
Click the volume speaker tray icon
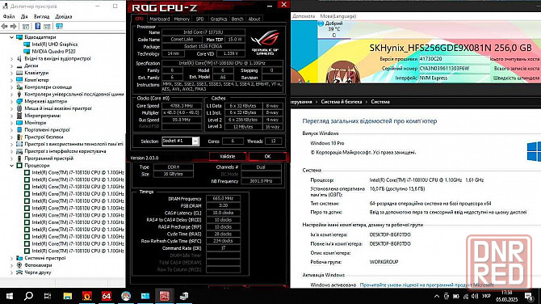pyautogui.click(x=475, y=297)
